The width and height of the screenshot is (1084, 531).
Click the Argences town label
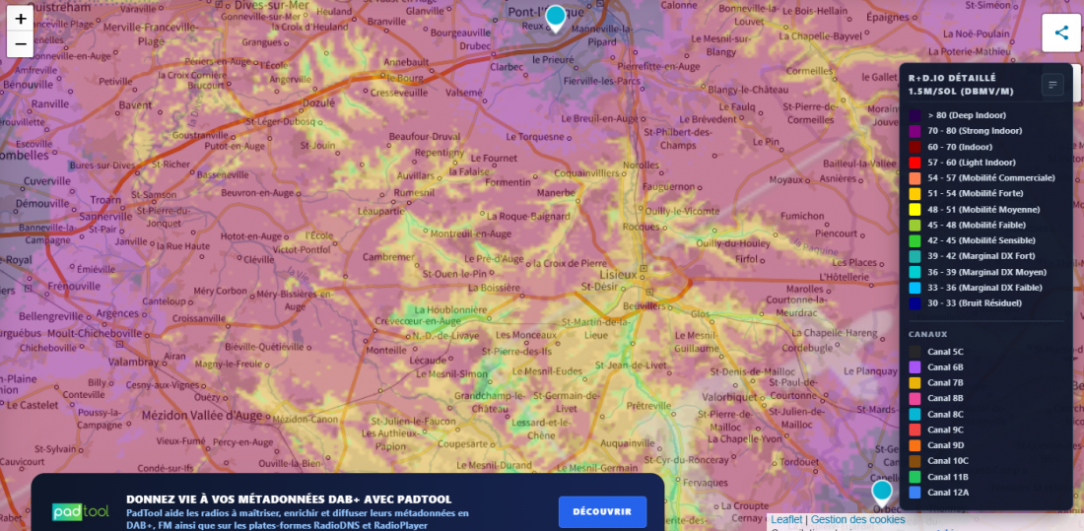pyautogui.click(x=117, y=314)
